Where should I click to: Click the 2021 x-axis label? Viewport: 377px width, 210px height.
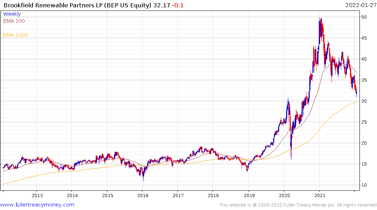[319, 195]
